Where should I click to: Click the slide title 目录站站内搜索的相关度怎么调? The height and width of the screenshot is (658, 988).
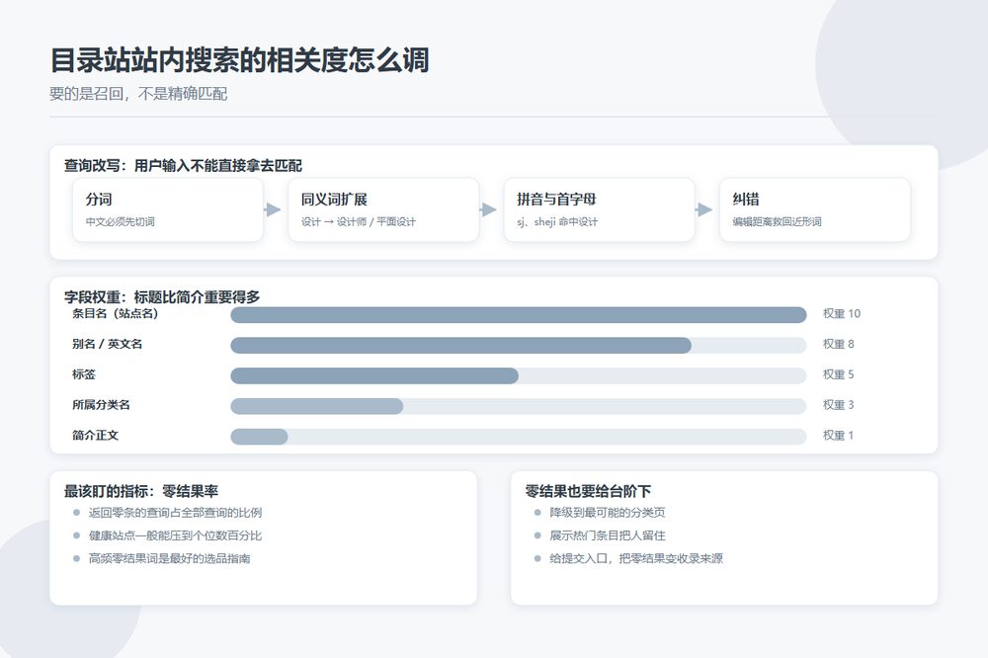point(239,60)
